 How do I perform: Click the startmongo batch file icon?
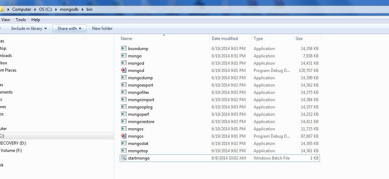(124, 158)
